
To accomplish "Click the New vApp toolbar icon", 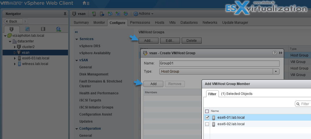I will click(x=118, y=14).
